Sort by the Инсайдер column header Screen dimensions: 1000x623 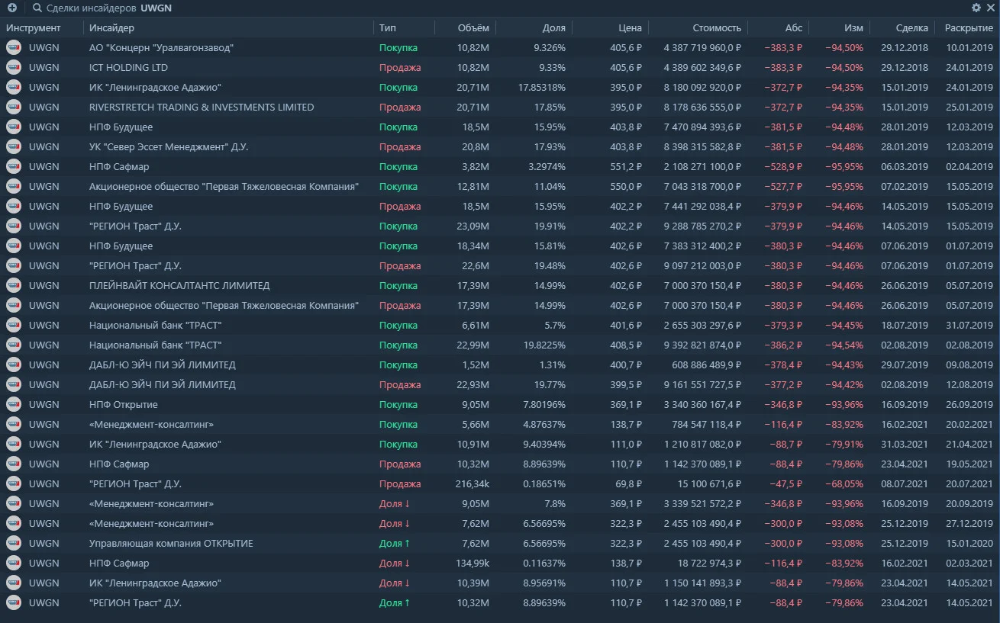pos(111,28)
